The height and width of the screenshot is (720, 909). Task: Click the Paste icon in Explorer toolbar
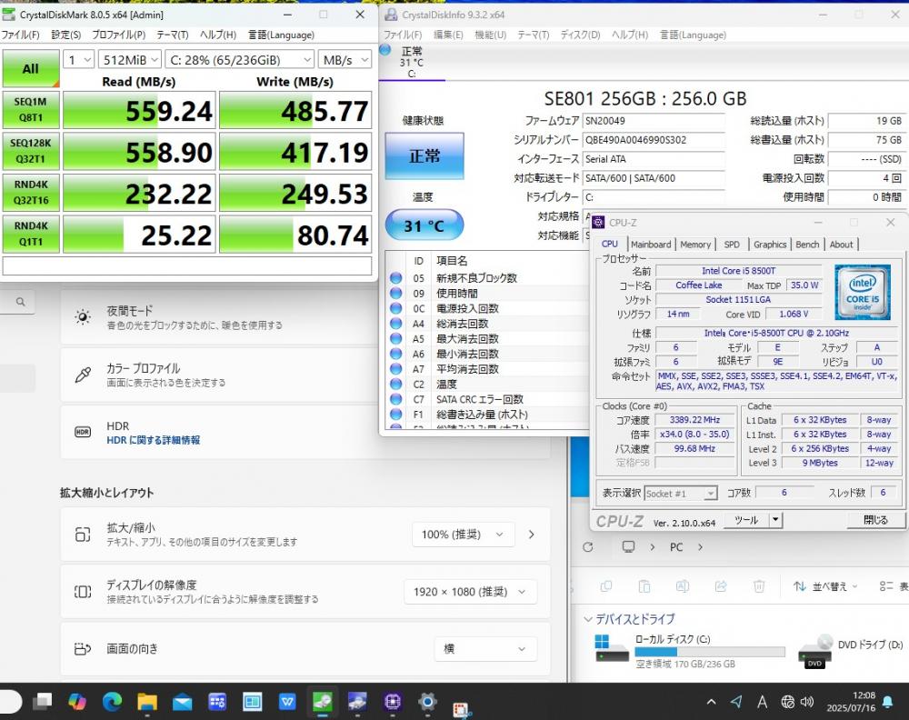[644, 586]
